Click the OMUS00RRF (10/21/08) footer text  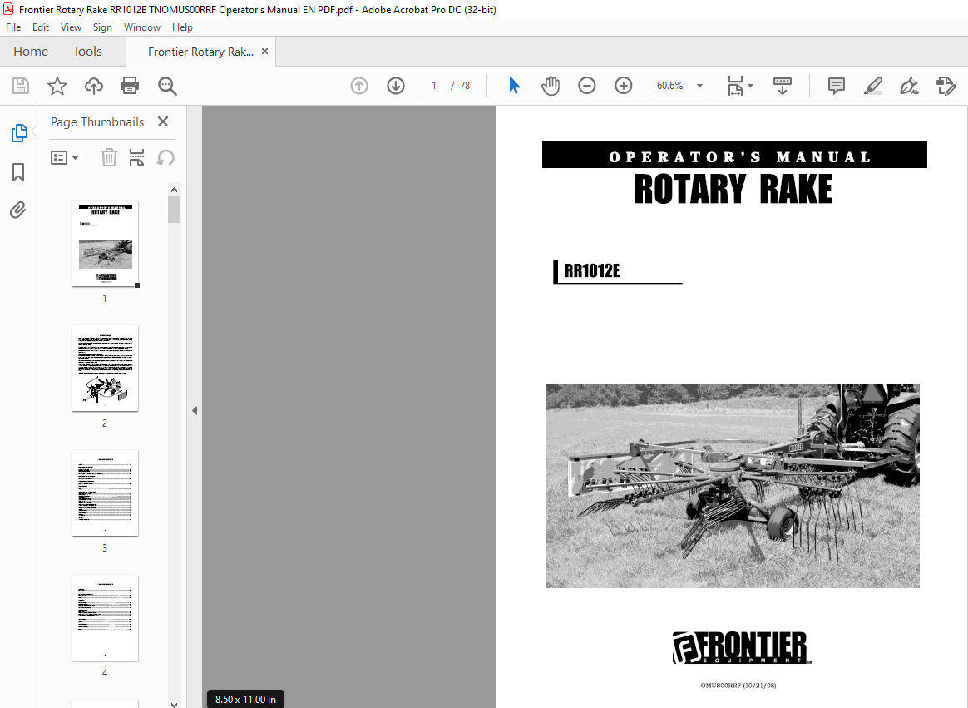tap(738, 686)
